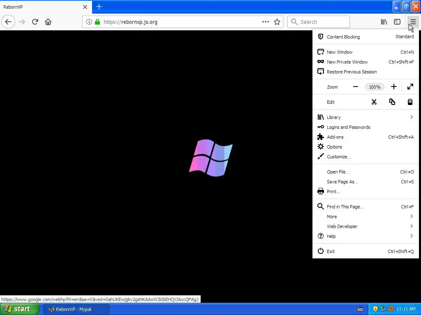This screenshot has width=421, height=315.
Task: Open Add-ons manager
Action: point(365,137)
